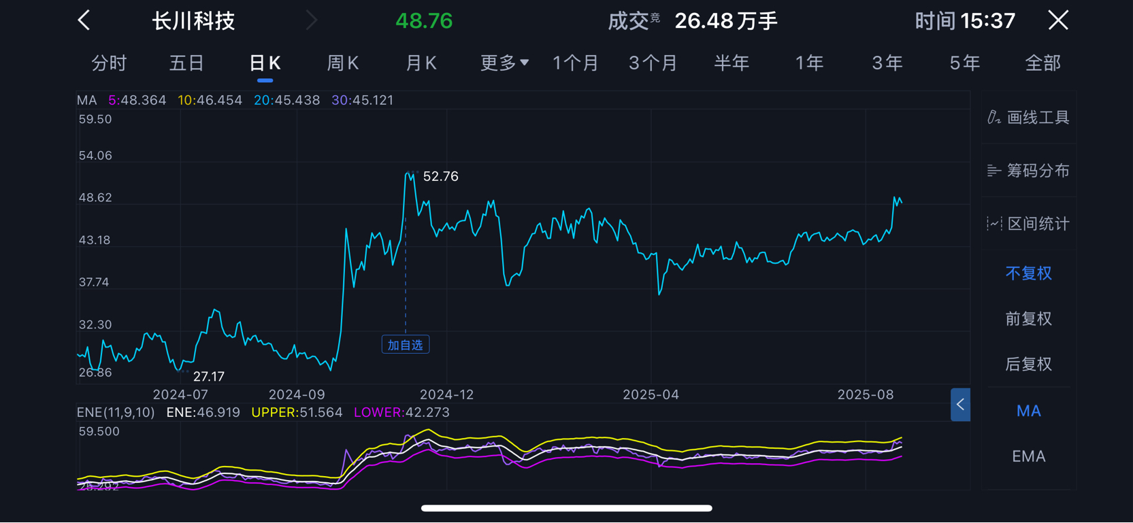This screenshot has width=1133, height=523.
Task: Expand the 更多 dropdown
Action: (504, 63)
